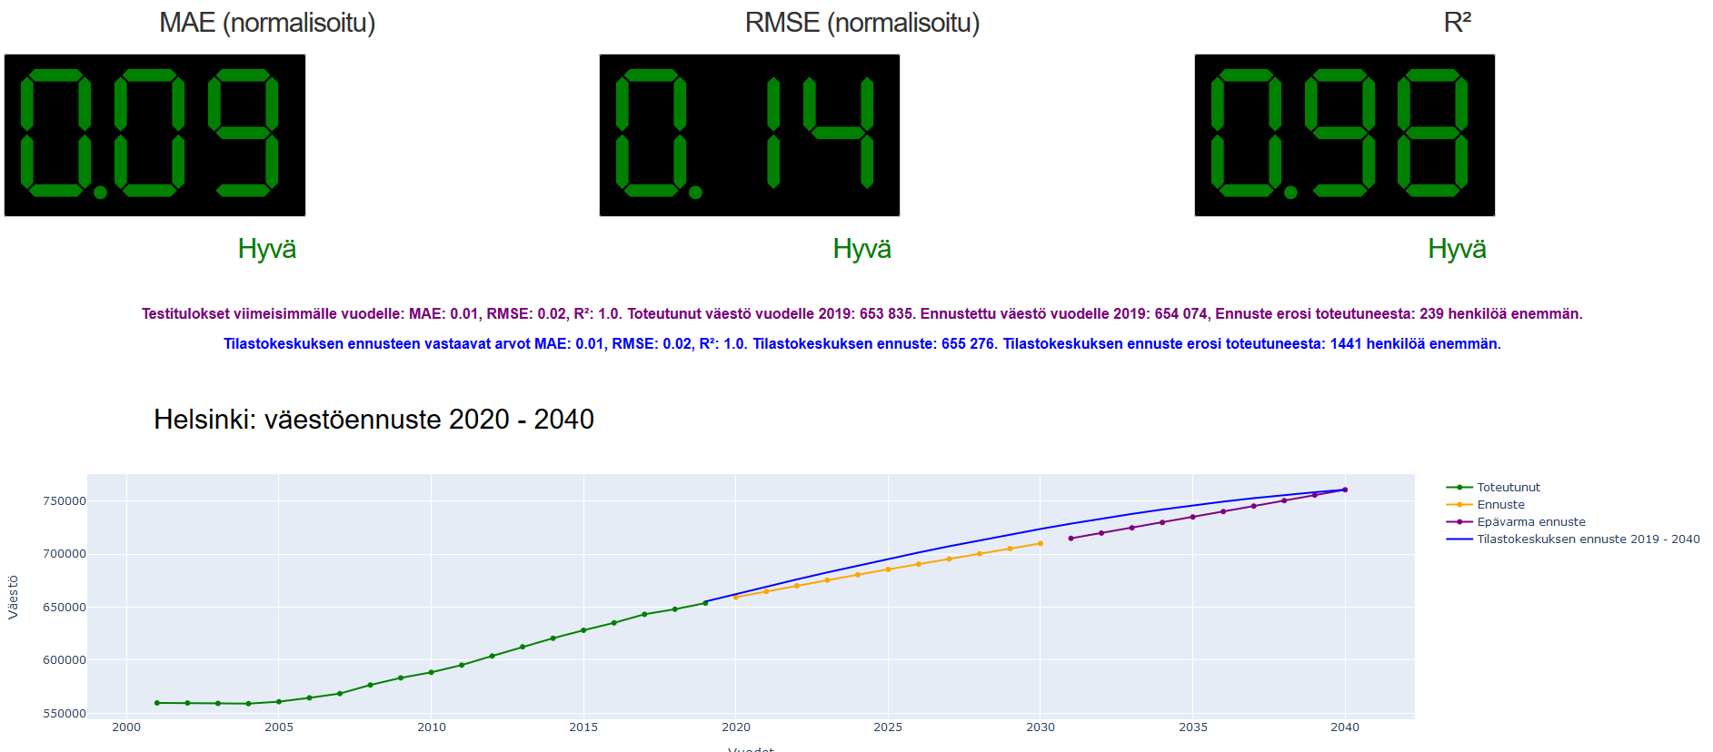
Task: Click the chart title Helsinki: väestöennuste 2020 - 2040
Action: pos(373,420)
